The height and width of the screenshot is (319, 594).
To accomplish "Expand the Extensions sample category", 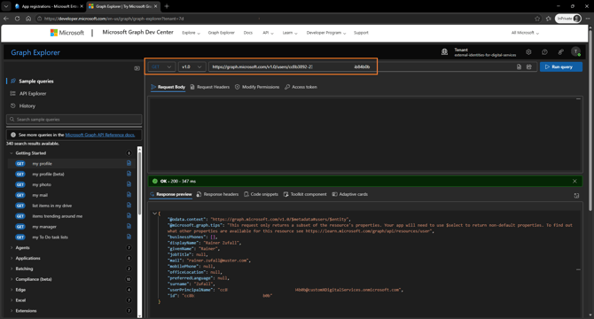I will (x=11, y=311).
